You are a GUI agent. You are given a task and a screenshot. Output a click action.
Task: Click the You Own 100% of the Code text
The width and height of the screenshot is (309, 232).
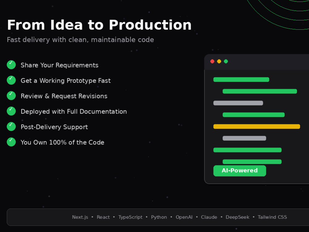coord(62,142)
